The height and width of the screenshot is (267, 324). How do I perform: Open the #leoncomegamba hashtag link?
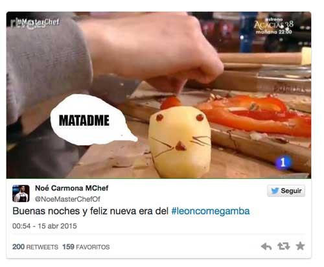[211, 211]
